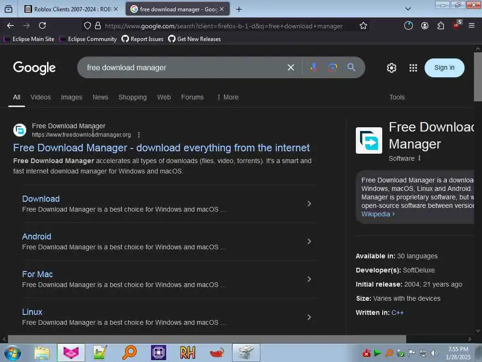Viewport: 482px width, 362px height.
Task: Expand the Linux sitelink chevron
Action: click(x=309, y=317)
